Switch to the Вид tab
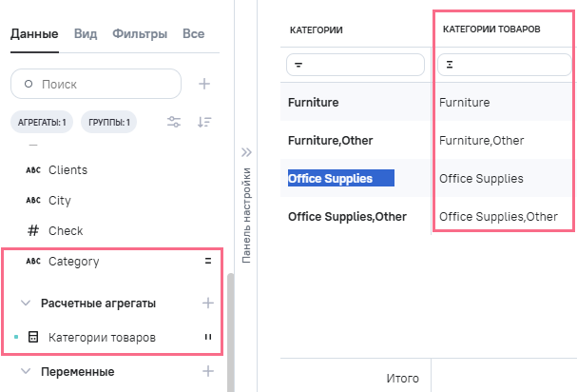 click(84, 34)
